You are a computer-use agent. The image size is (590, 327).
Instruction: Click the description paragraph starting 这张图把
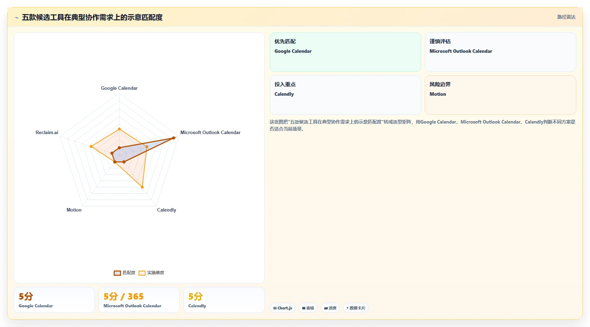[423, 125]
